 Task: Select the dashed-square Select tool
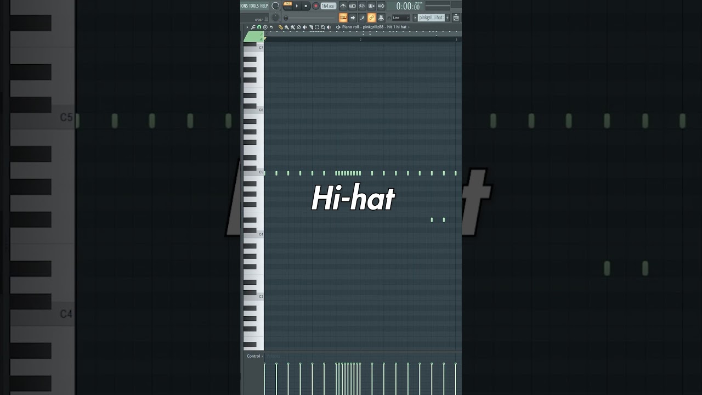[317, 27]
